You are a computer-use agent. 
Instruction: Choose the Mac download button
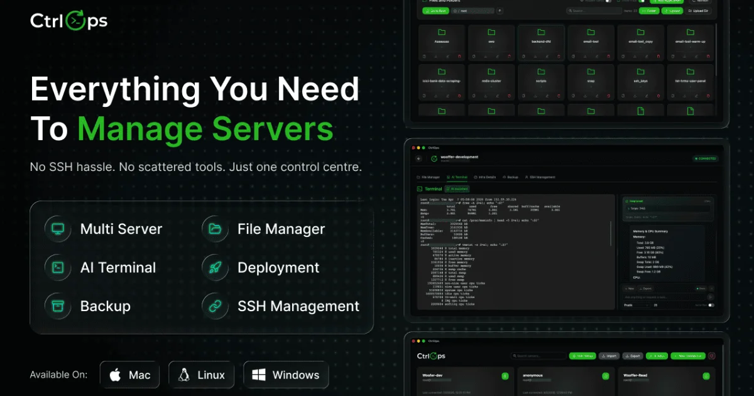pyautogui.click(x=129, y=375)
